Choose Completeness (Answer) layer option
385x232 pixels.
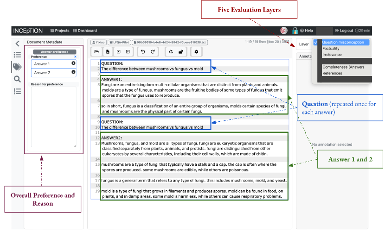tap(343, 67)
